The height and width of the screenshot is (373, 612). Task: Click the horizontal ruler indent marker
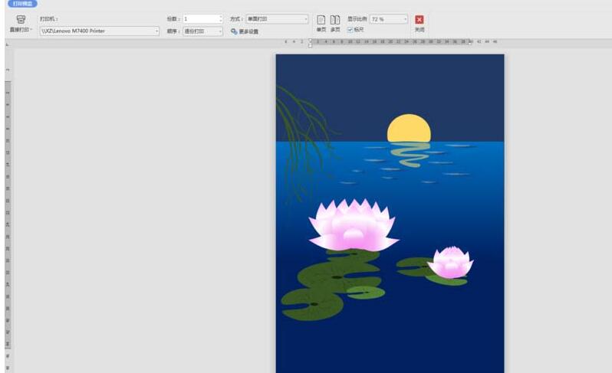pyautogui.click(x=310, y=44)
